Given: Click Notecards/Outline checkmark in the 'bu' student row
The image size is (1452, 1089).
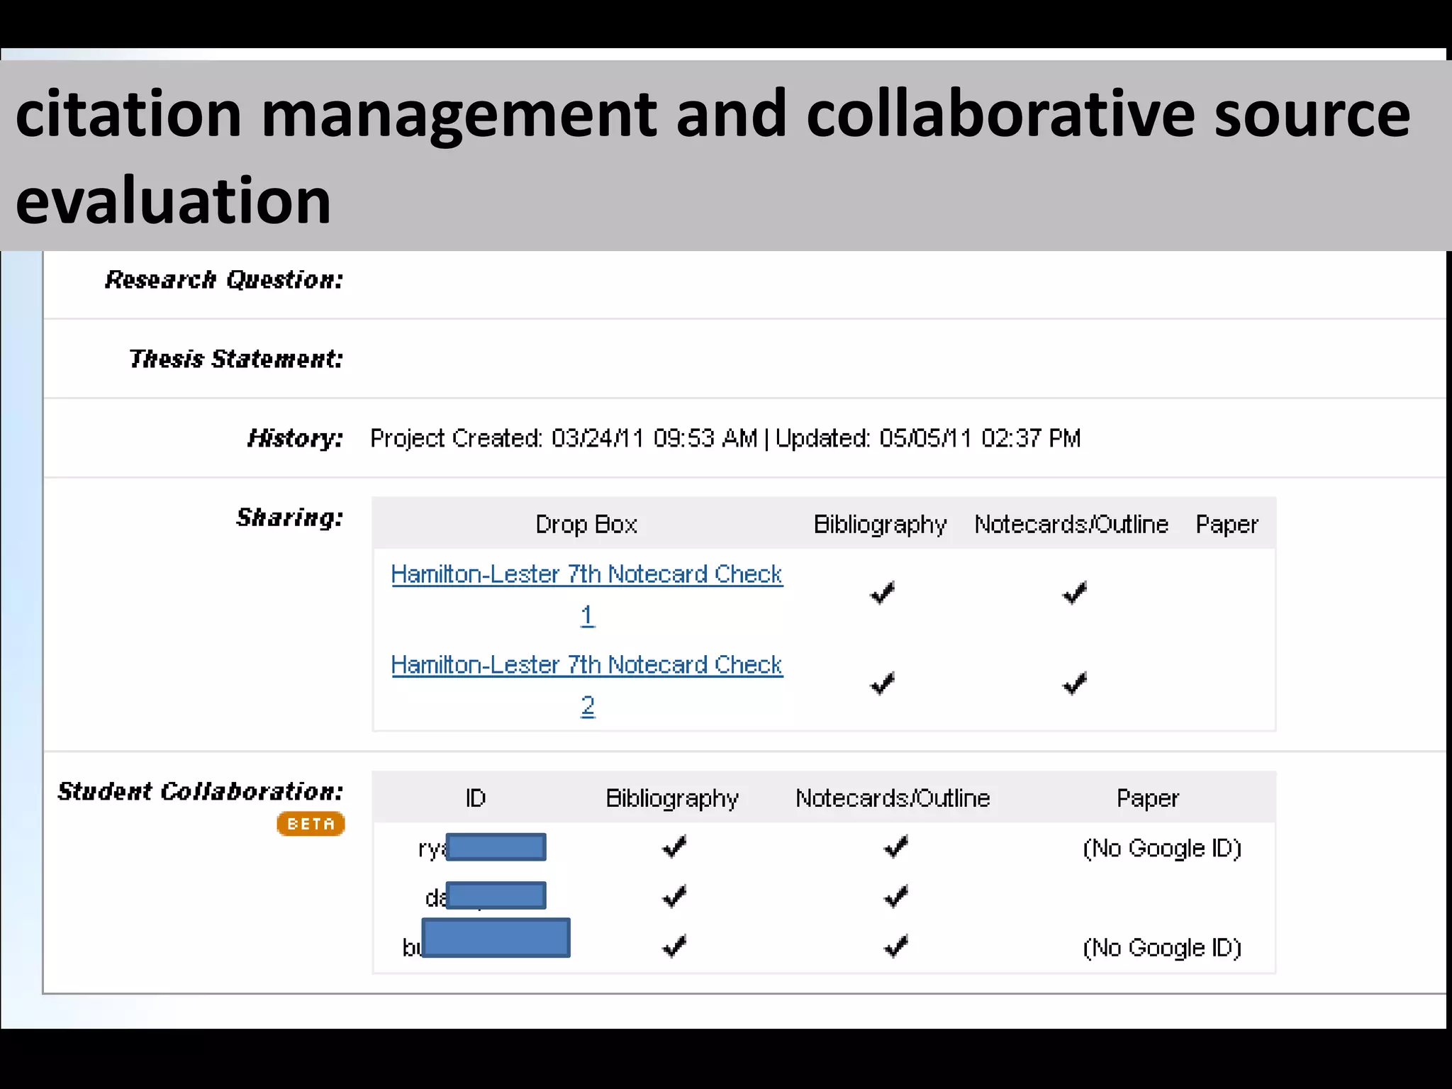Looking at the screenshot, I should pos(896,946).
